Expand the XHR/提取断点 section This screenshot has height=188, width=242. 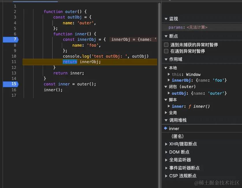coord(167,143)
